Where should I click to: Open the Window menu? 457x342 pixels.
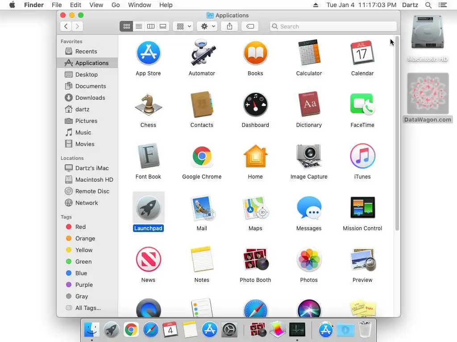click(140, 5)
